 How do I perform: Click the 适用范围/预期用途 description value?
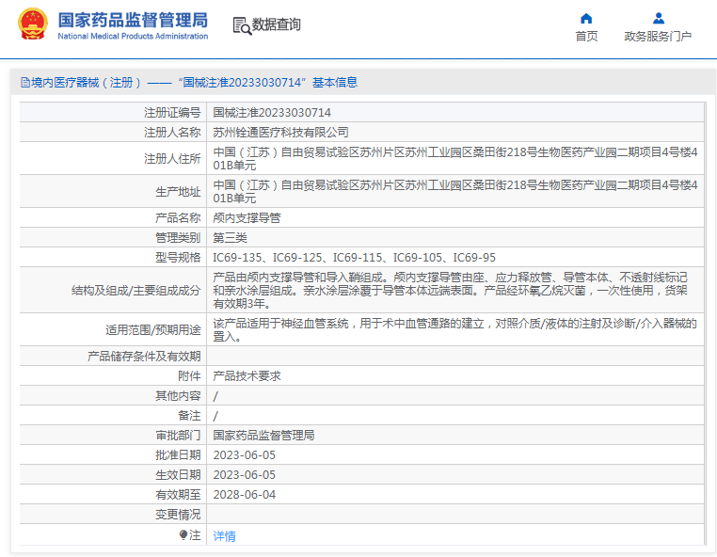click(x=455, y=329)
